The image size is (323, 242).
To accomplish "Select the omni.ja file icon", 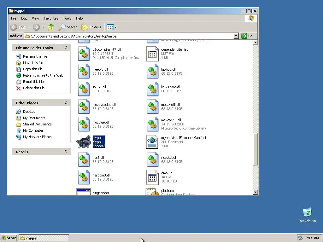I will click(152, 177).
